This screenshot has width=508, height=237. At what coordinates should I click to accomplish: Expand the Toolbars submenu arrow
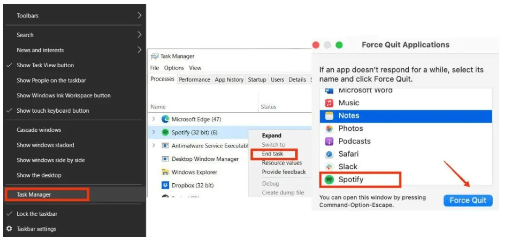pos(140,15)
